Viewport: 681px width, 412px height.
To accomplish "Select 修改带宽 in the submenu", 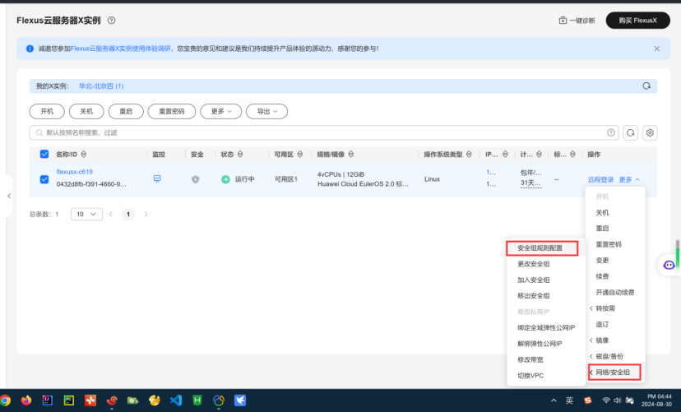I will click(530, 359).
